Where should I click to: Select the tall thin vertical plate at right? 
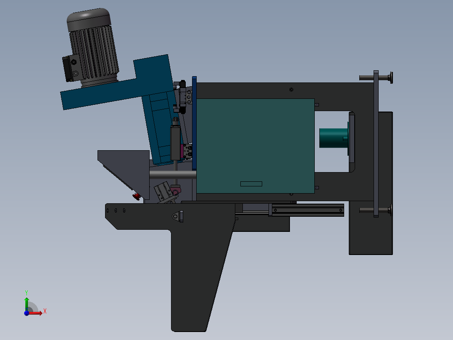pos(376,143)
